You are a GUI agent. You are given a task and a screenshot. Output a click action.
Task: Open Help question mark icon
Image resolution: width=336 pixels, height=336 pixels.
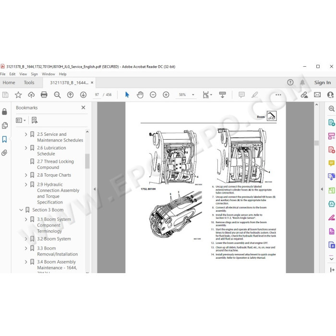[290, 83]
